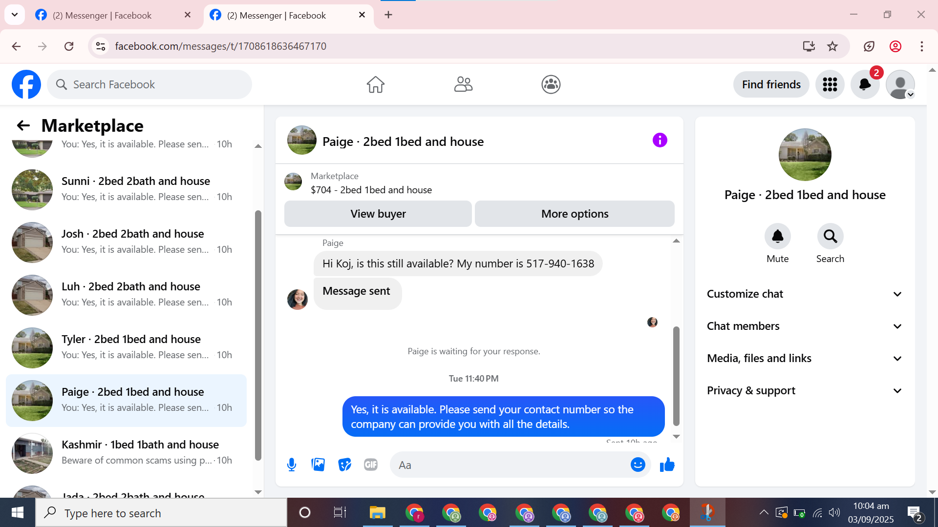Attach a photo or file
This screenshot has width=938, height=527.
318,465
